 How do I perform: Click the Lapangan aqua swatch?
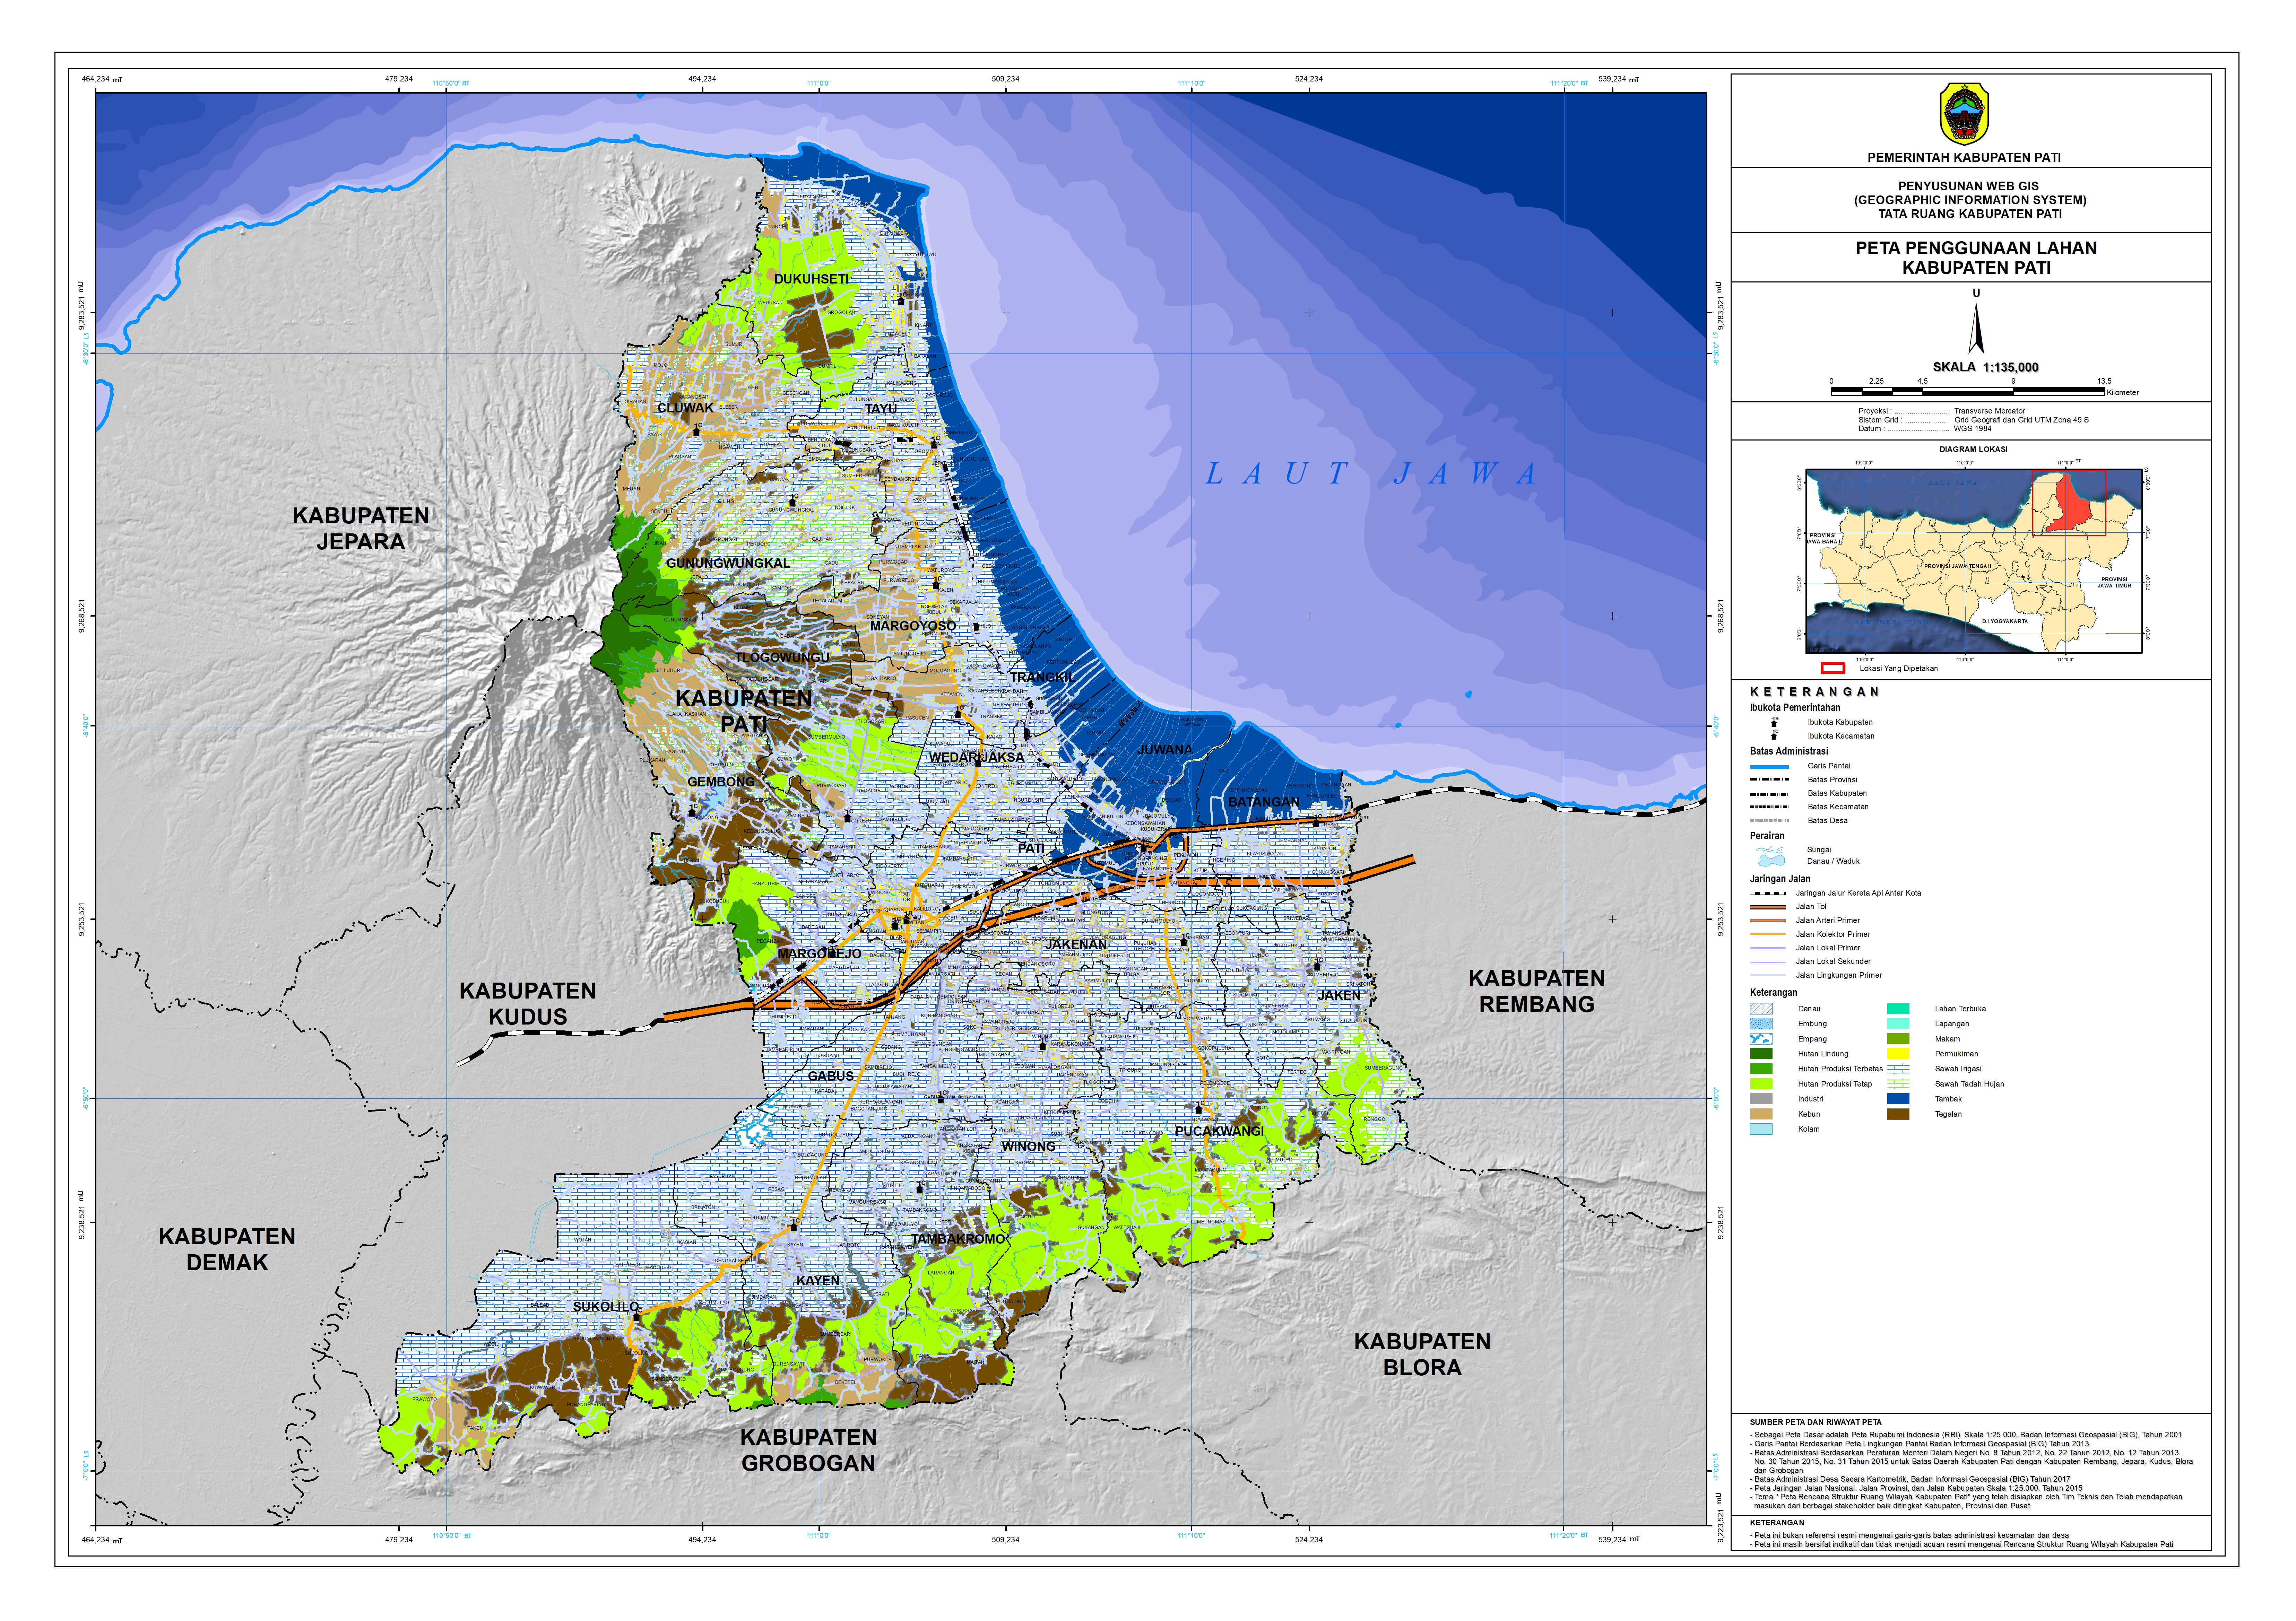(x=1898, y=1024)
